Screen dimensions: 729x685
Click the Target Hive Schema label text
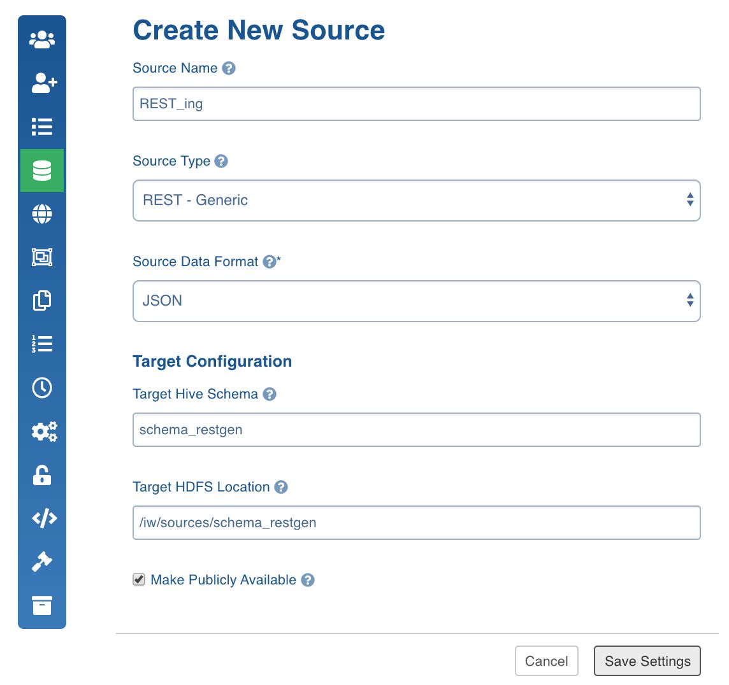pos(195,394)
